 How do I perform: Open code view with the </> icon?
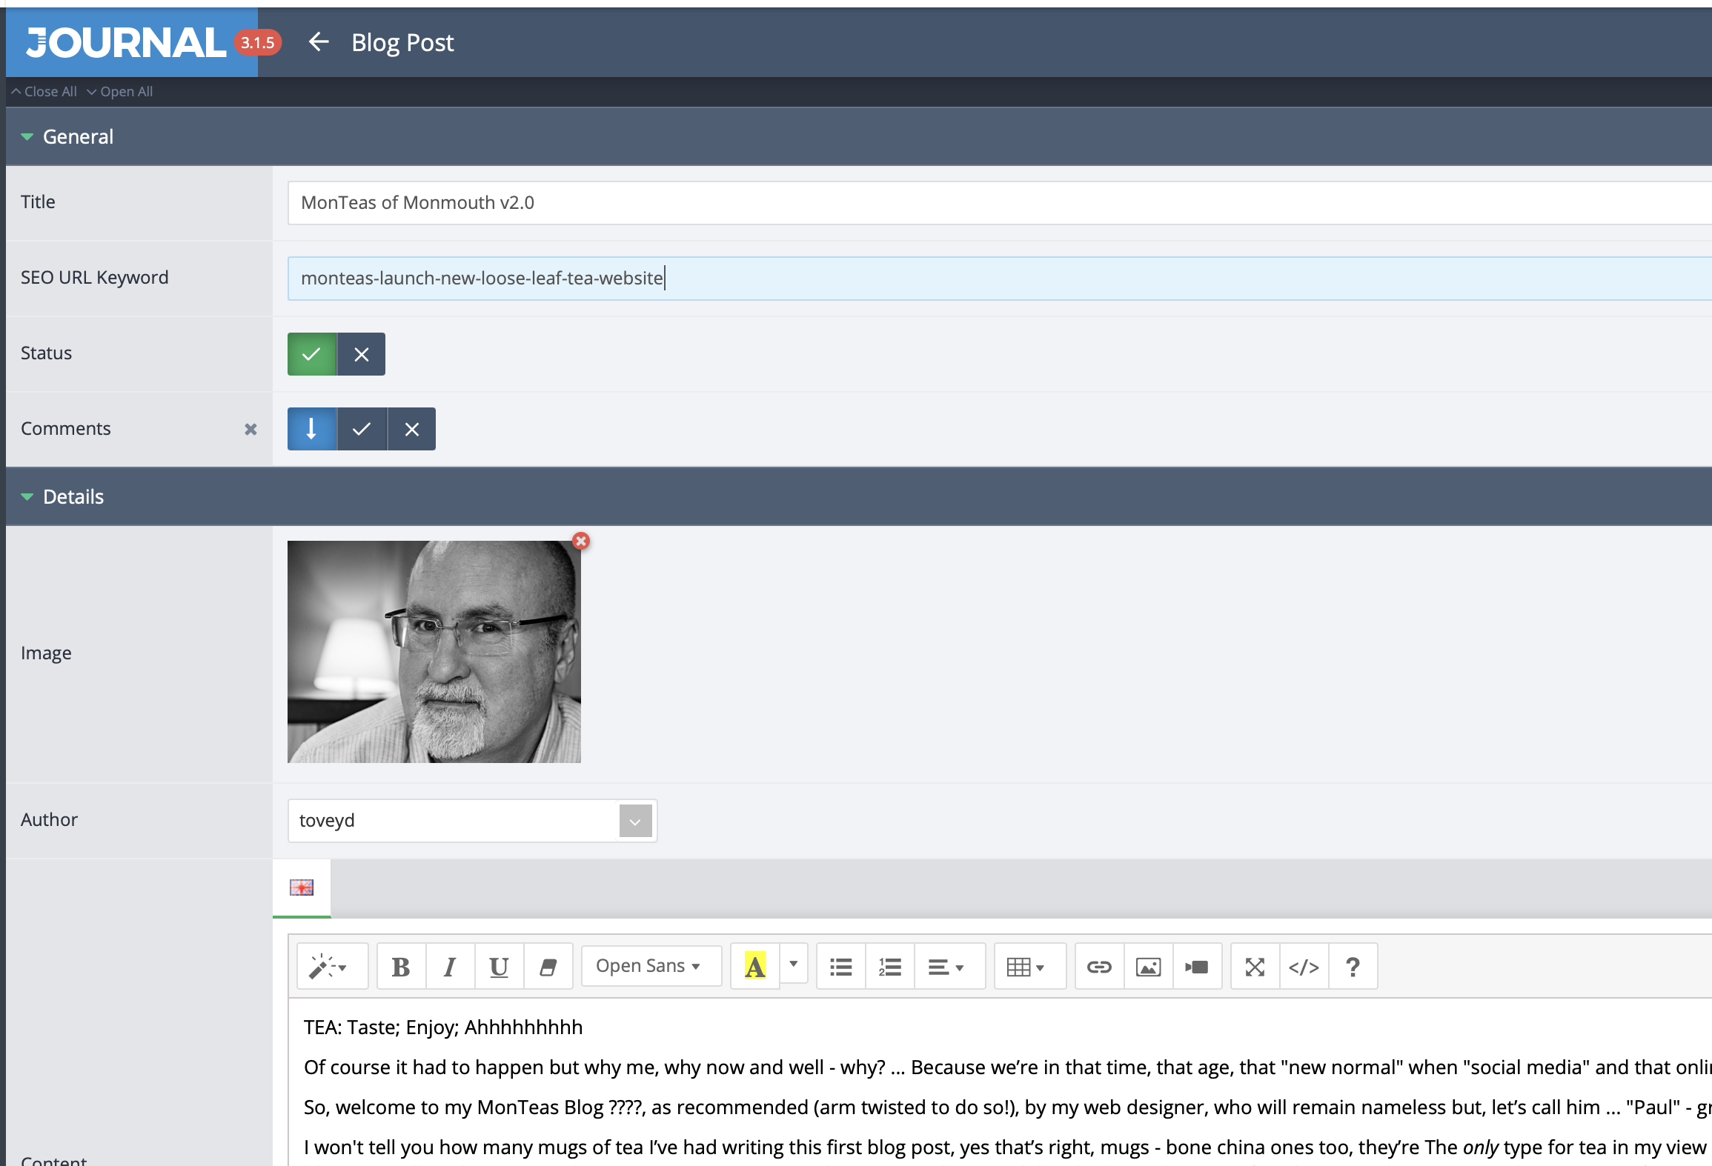1304,967
